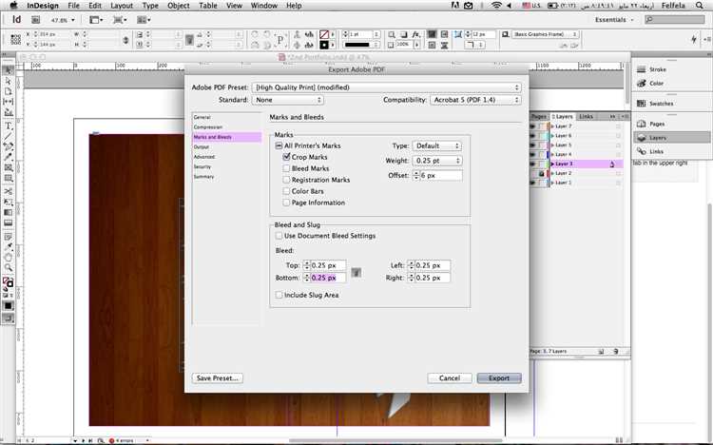Select the Gradient Swatch tool
This screenshot has width=713, height=445.
click(9, 212)
